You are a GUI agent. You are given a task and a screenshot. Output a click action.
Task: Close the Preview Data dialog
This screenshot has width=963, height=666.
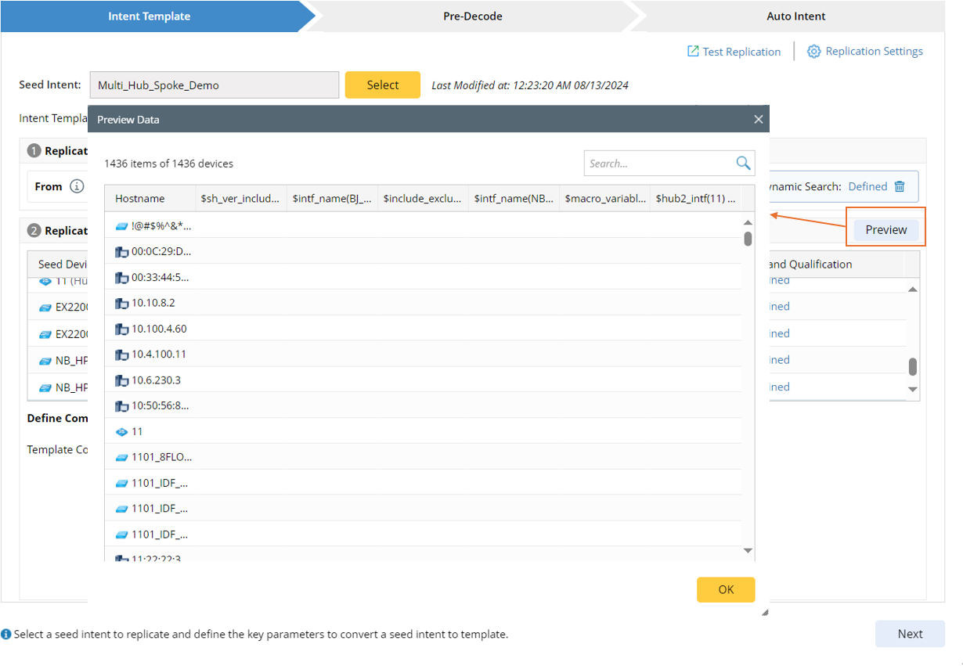pyautogui.click(x=758, y=120)
